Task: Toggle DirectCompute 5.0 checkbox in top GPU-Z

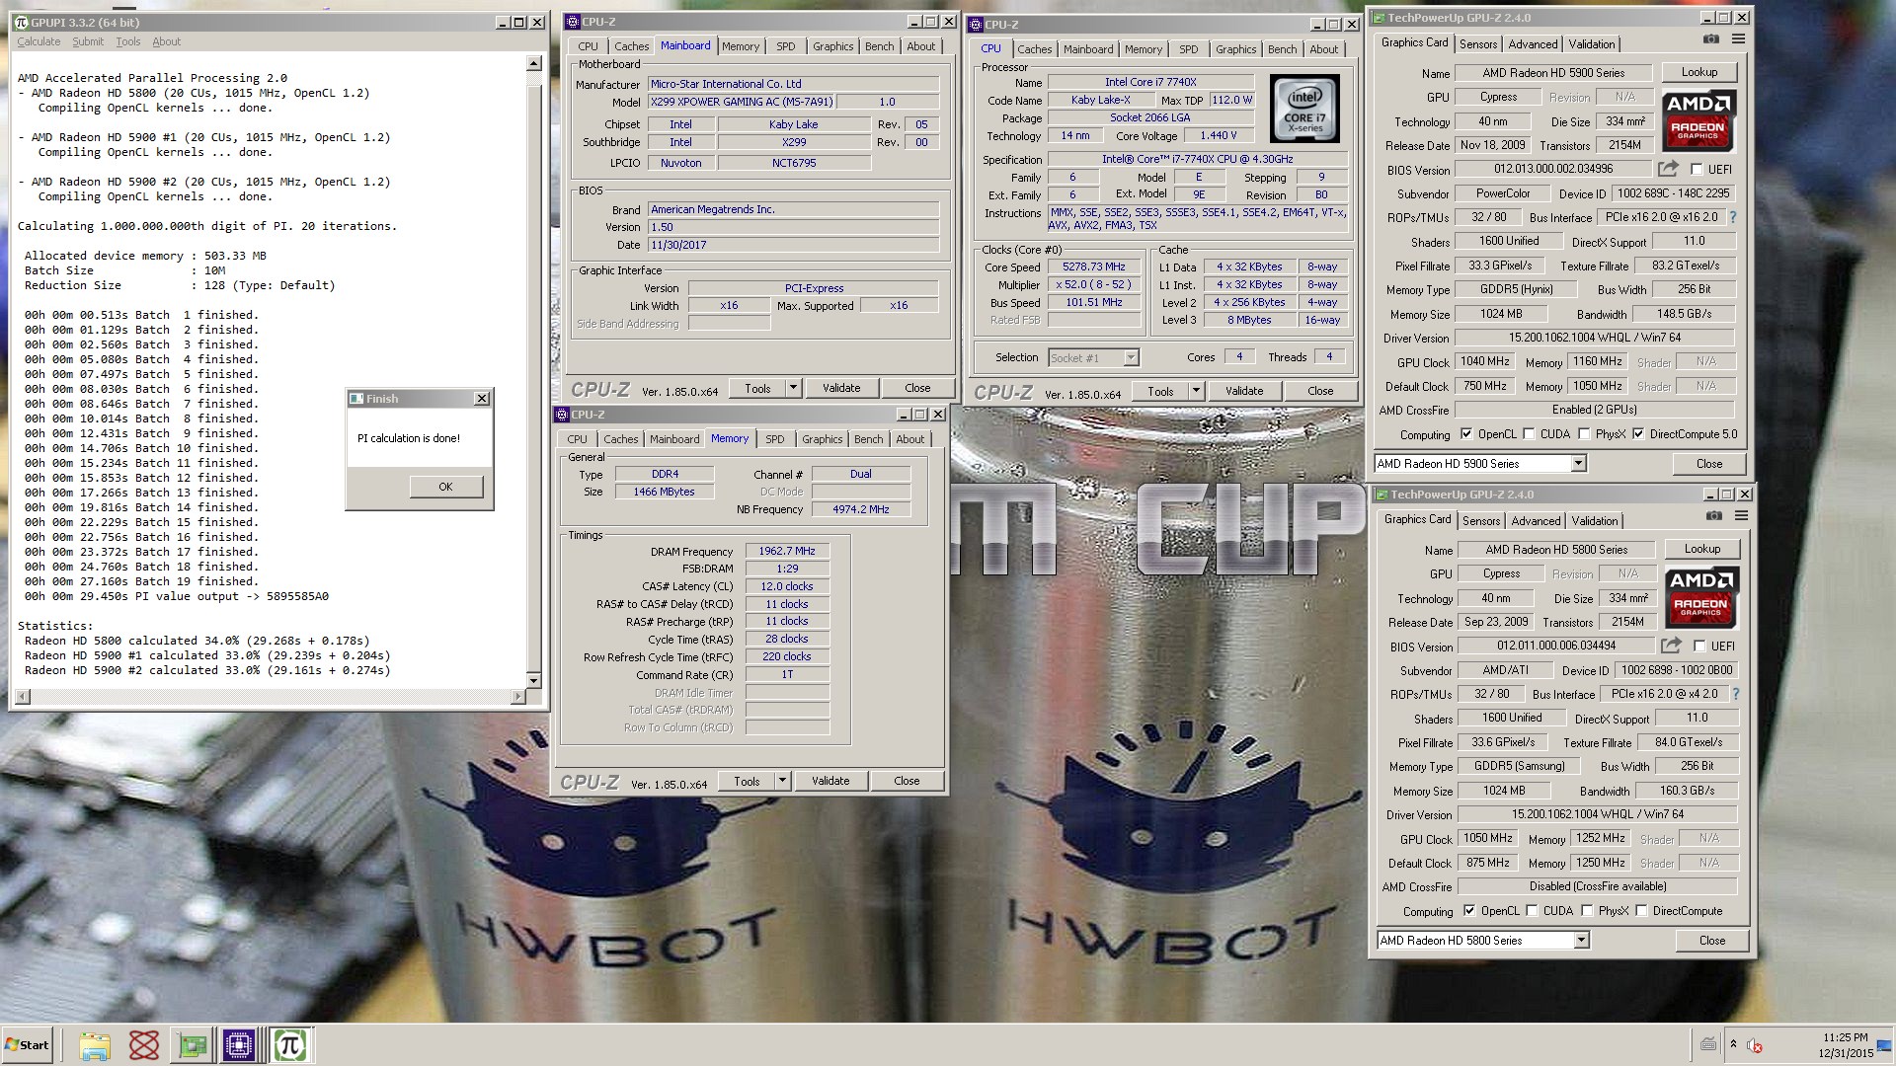Action: pos(1638,434)
